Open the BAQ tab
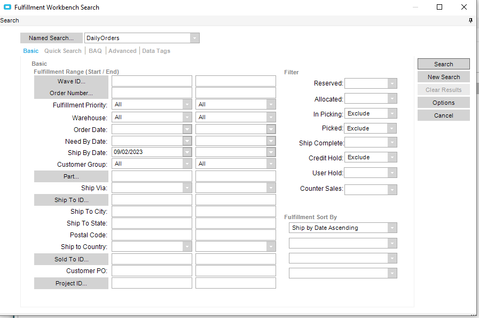 [95, 51]
